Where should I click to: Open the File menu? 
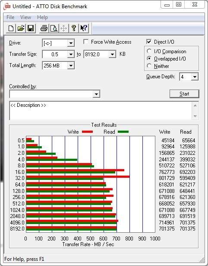coord(10,17)
